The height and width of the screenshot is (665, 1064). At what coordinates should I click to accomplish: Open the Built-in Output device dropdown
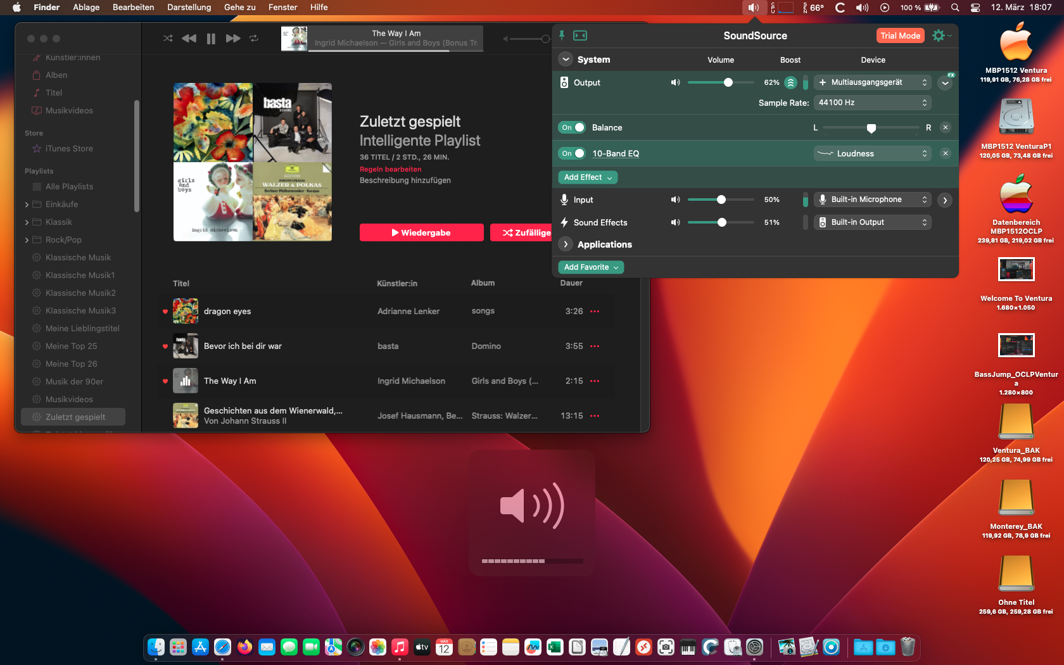[872, 222]
